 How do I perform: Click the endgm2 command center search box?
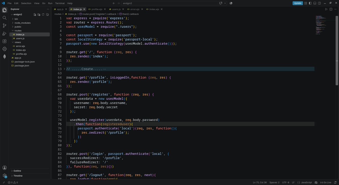tap(170, 3)
